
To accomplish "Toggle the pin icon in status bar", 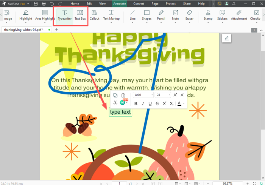I will click(x=262, y=183).
